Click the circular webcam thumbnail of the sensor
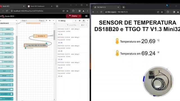Screen dimensions: 180x101 pos(158,81)
